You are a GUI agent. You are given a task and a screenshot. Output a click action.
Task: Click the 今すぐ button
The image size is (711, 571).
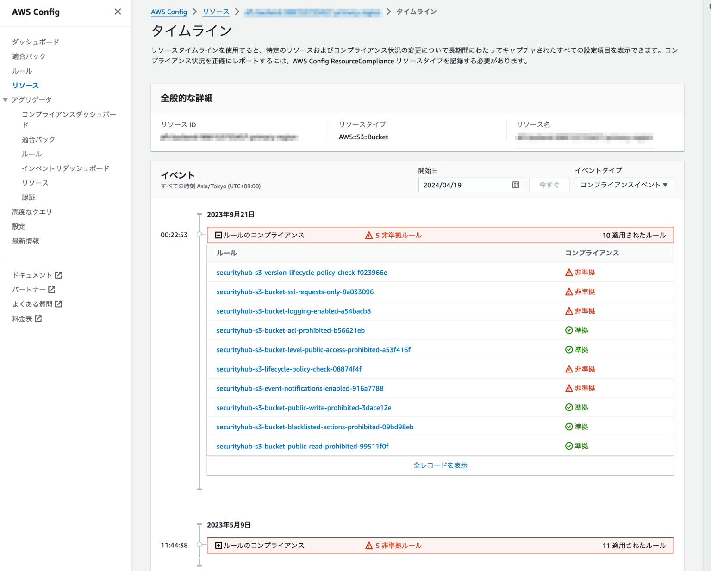(x=549, y=185)
